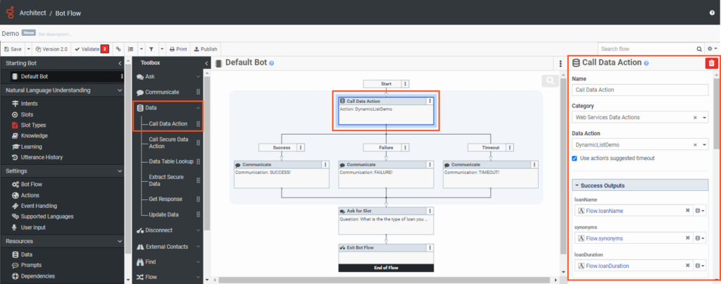721x284 pixels.
Task: Click the Flow shuffle icon in toolbox
Action: coord(140,277)
